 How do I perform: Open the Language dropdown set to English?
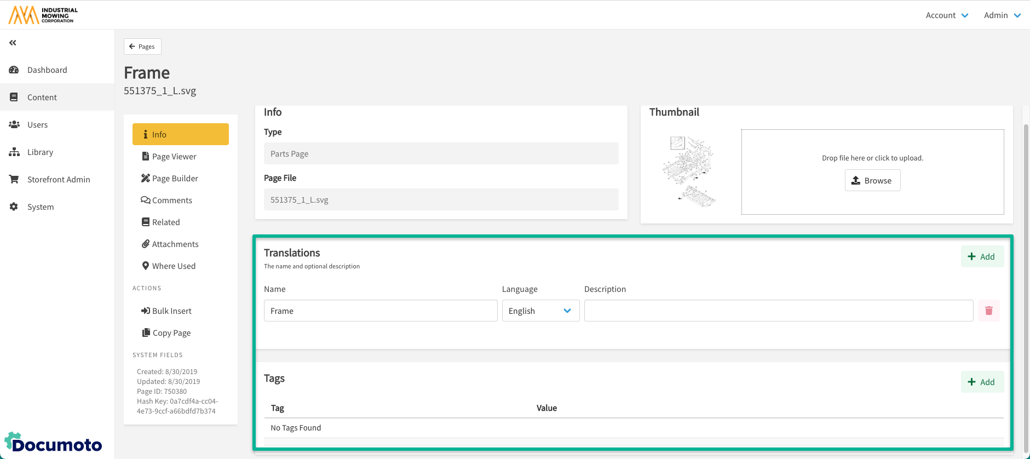click(x=540, y=311)
